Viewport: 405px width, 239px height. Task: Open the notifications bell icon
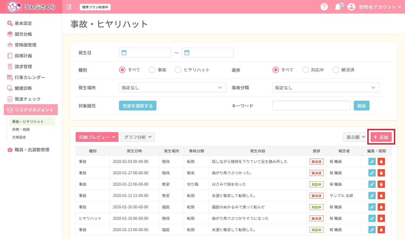pos(338,7)
